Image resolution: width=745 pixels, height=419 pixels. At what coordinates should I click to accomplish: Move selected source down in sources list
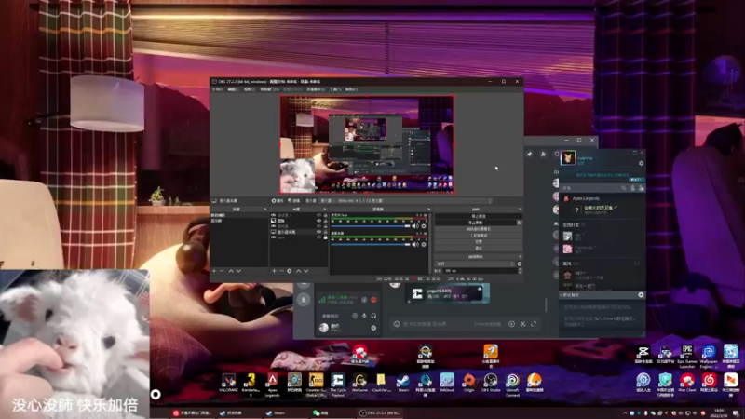click(306, 271)
